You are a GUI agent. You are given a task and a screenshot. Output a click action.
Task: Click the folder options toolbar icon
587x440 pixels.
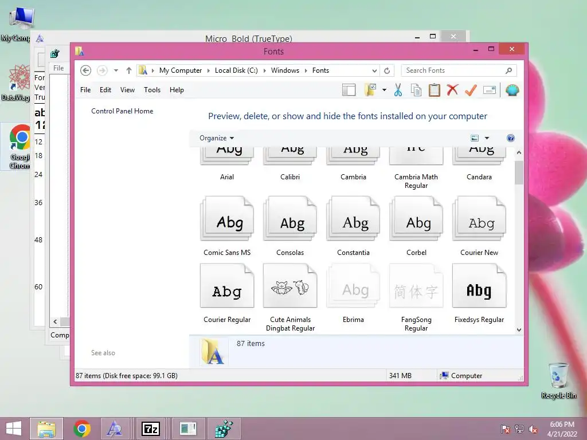(371, 90)
